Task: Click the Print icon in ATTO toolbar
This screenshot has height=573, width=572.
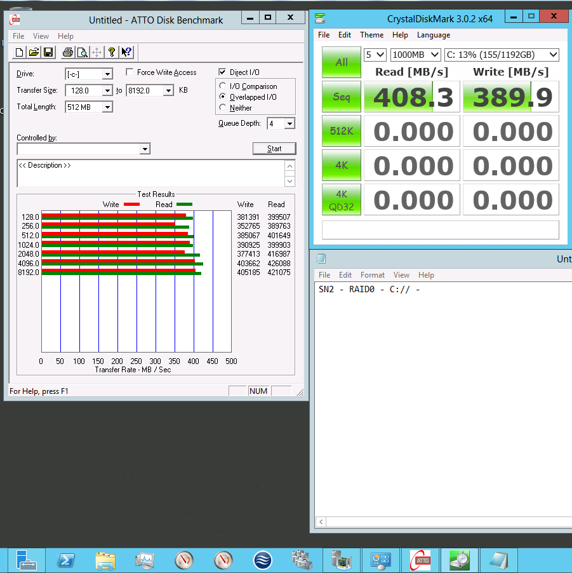Action: pos(67,52)
